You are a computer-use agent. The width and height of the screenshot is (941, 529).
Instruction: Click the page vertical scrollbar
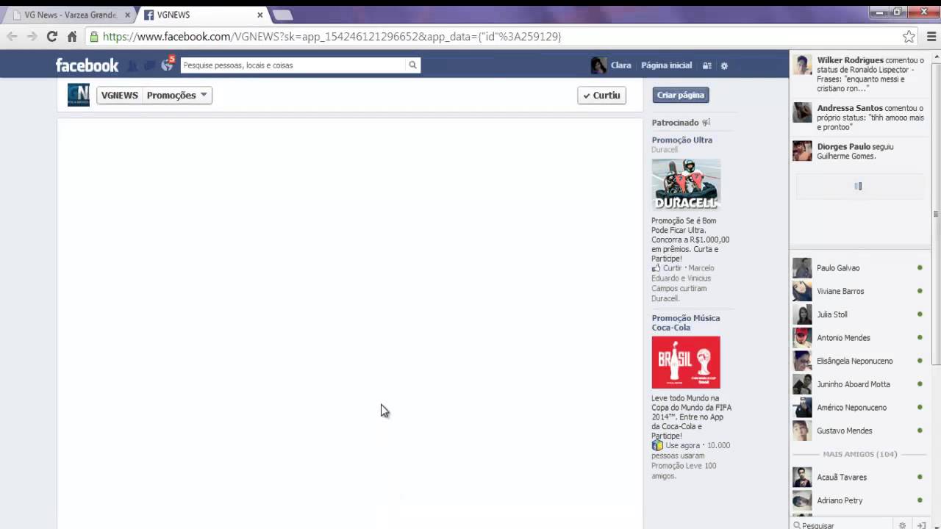(x=936, y=213)
